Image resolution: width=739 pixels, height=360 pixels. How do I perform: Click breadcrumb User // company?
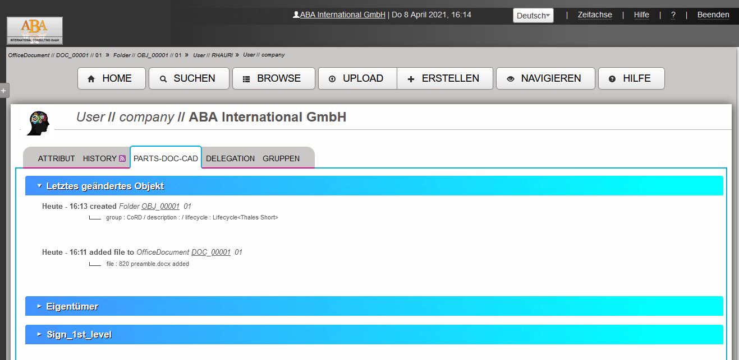coord(264,55)
